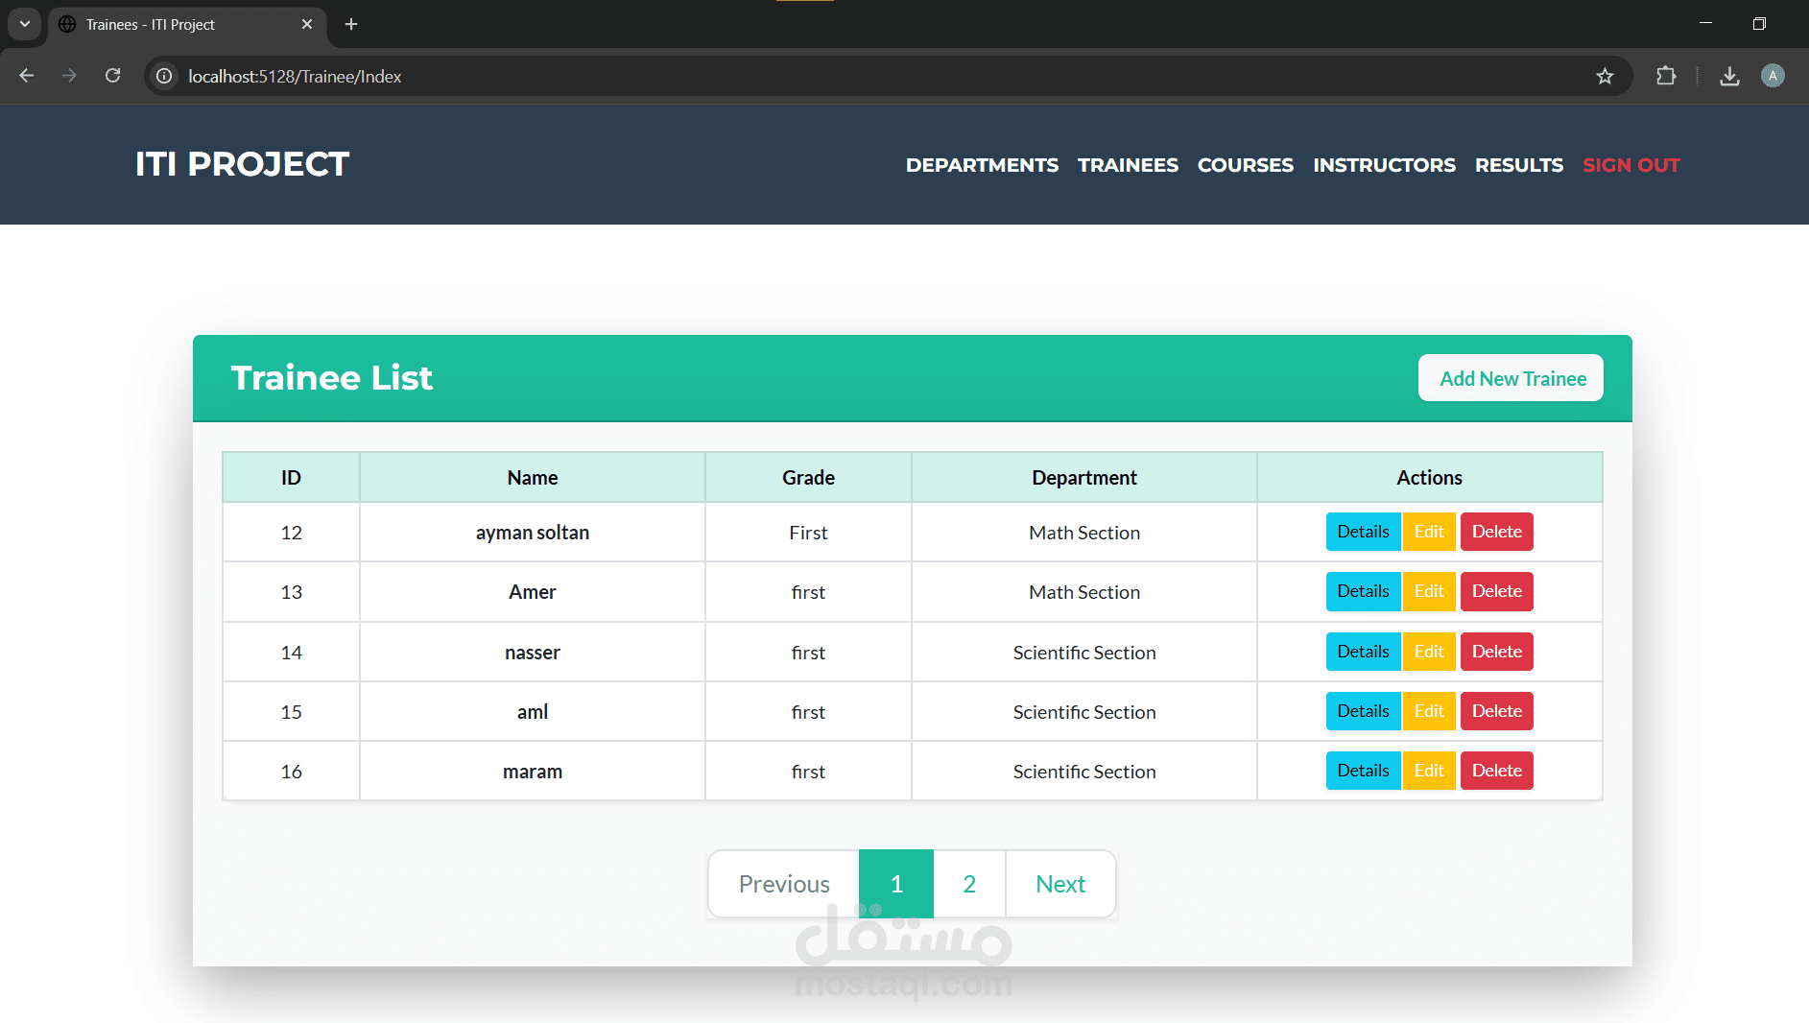Viewport: 1809px width, 1023px height.
Task: Click the capitalized 'First' grade cell
Action: click(x=808, y=533)
